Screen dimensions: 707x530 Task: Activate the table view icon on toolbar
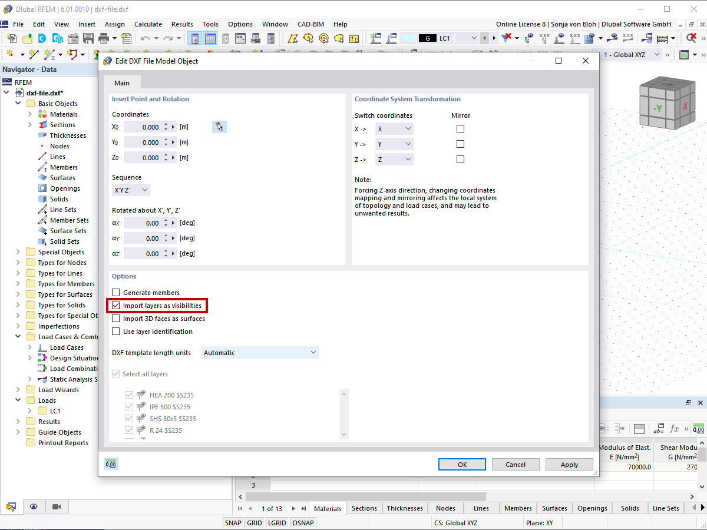click(210, 37)
